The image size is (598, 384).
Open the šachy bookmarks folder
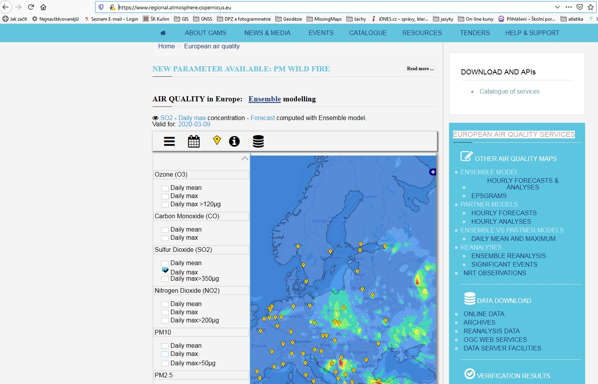356,19
